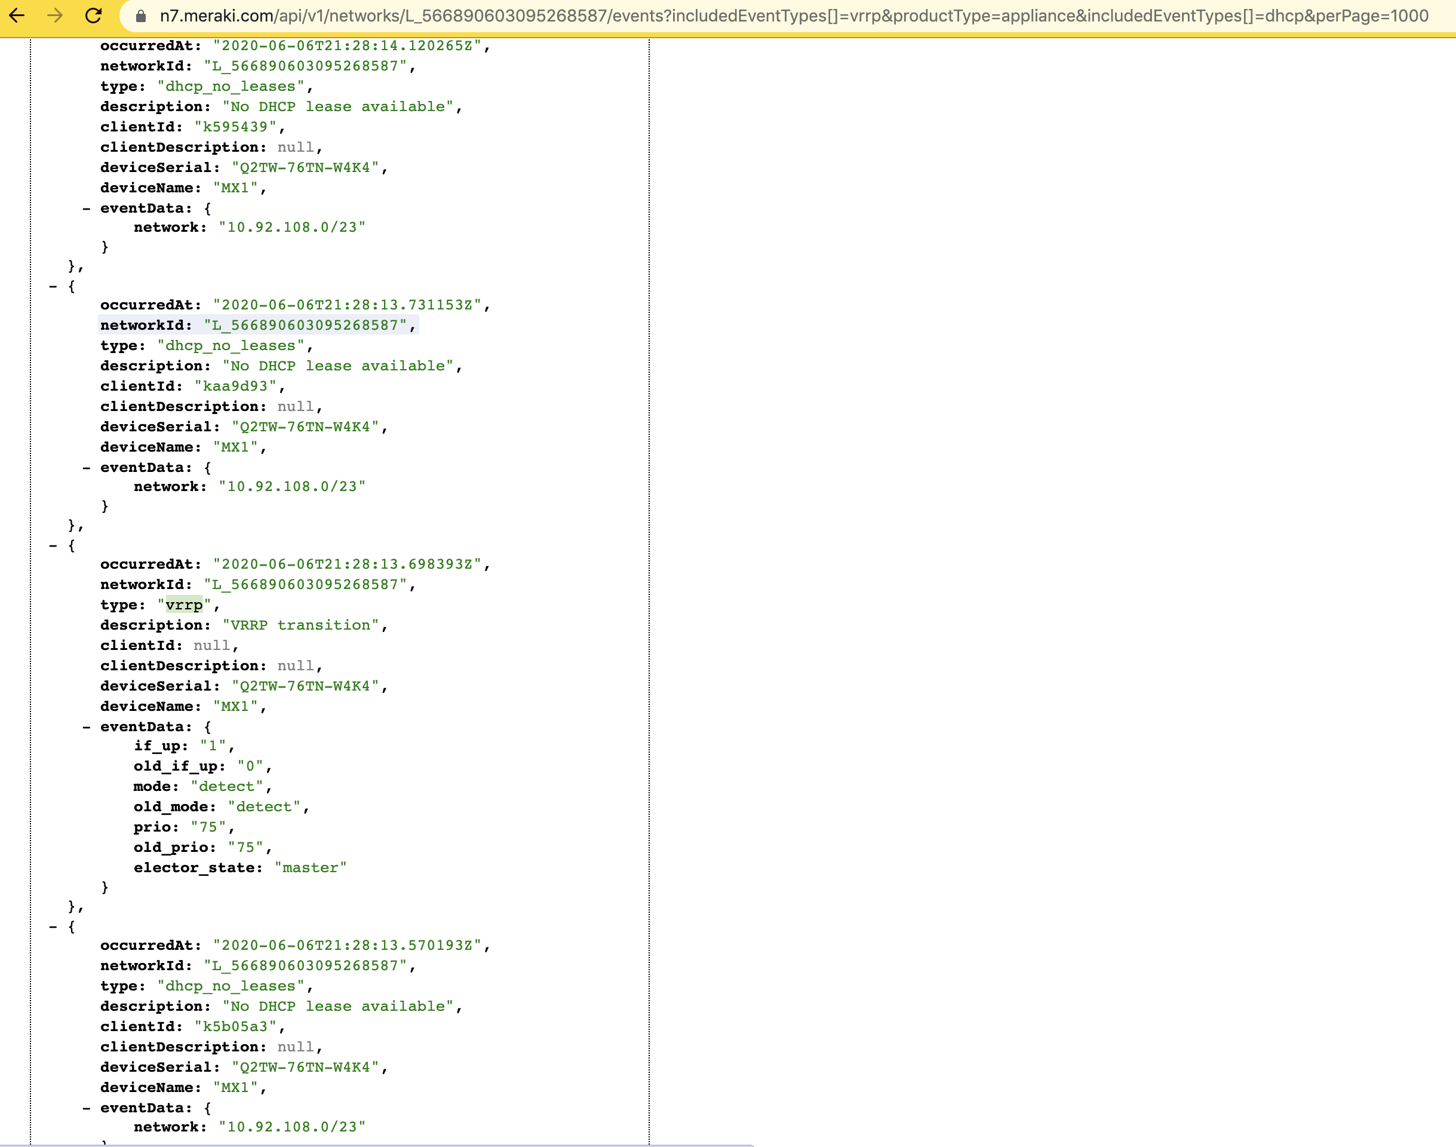Click the prio "75" value
The width and height of the screenshot is (1456, 1147).
[x=208, y=827]
